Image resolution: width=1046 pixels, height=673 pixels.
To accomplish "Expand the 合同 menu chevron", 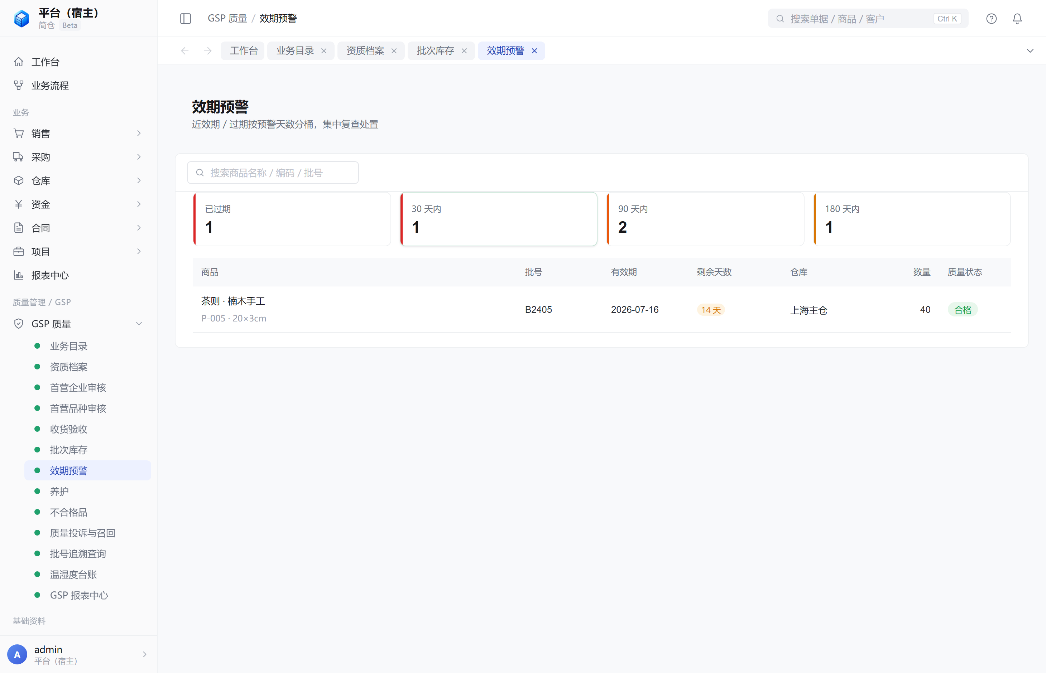I will point(139,228).
